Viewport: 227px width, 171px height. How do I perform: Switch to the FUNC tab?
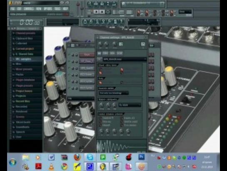[x=120, y=53]
